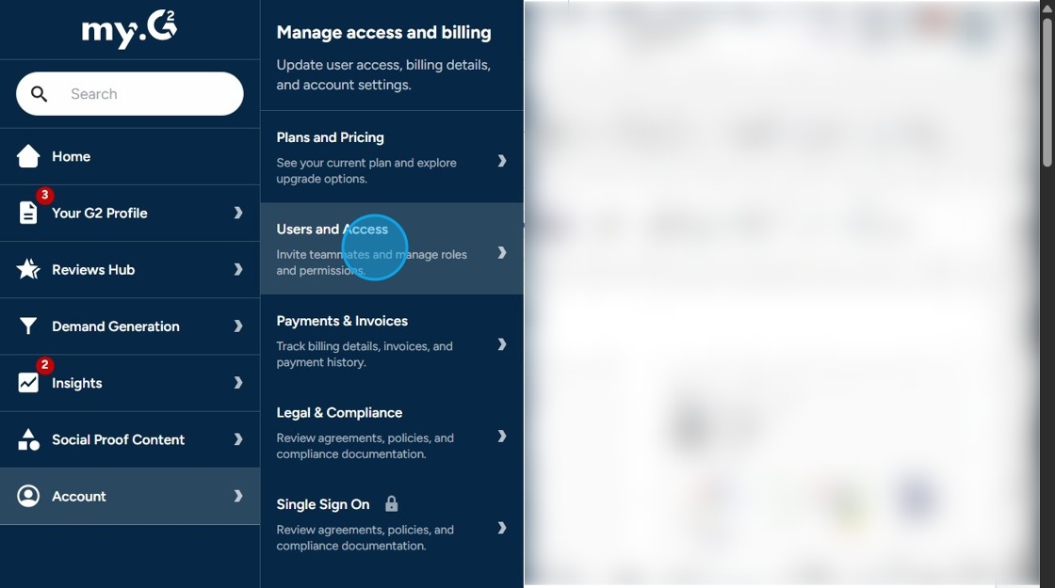1055x588 pixels.
Task: Expand the Social Proof Content chevron
Action: 238,438
